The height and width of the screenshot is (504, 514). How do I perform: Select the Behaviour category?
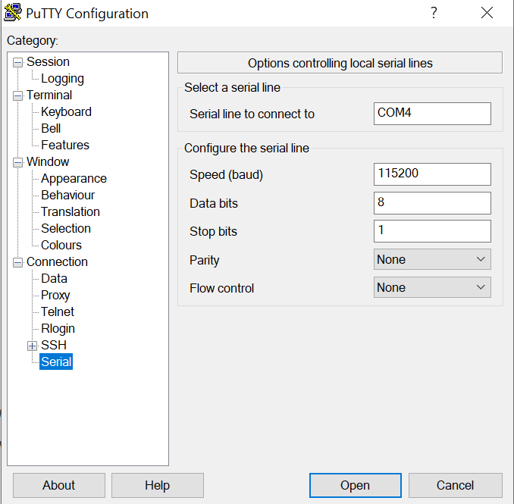[x=68, y=195]
